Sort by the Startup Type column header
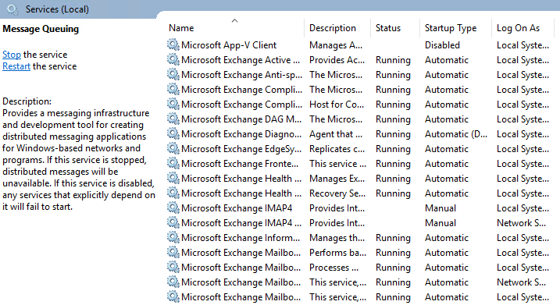560x305 pixels. [x=451, y=28]
